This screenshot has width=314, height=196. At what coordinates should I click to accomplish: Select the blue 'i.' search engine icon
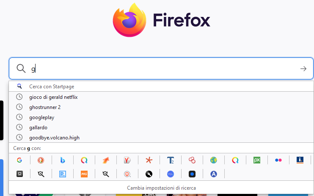point(300,160)
